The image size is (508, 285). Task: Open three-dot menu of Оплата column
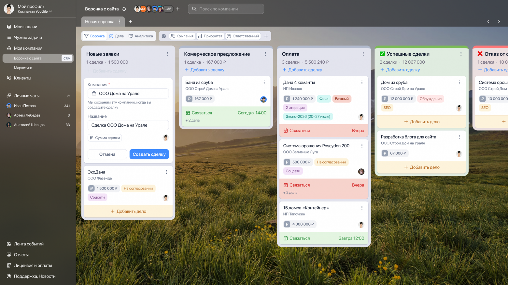pyautogui.click(x=363, y=54)
